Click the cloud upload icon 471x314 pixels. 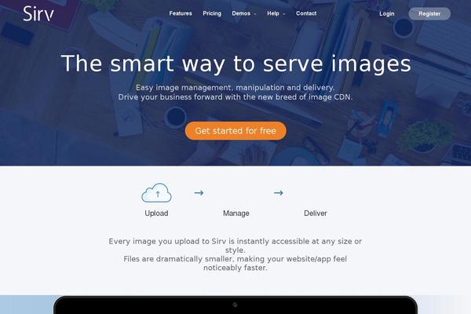click(x=156, y=192)
